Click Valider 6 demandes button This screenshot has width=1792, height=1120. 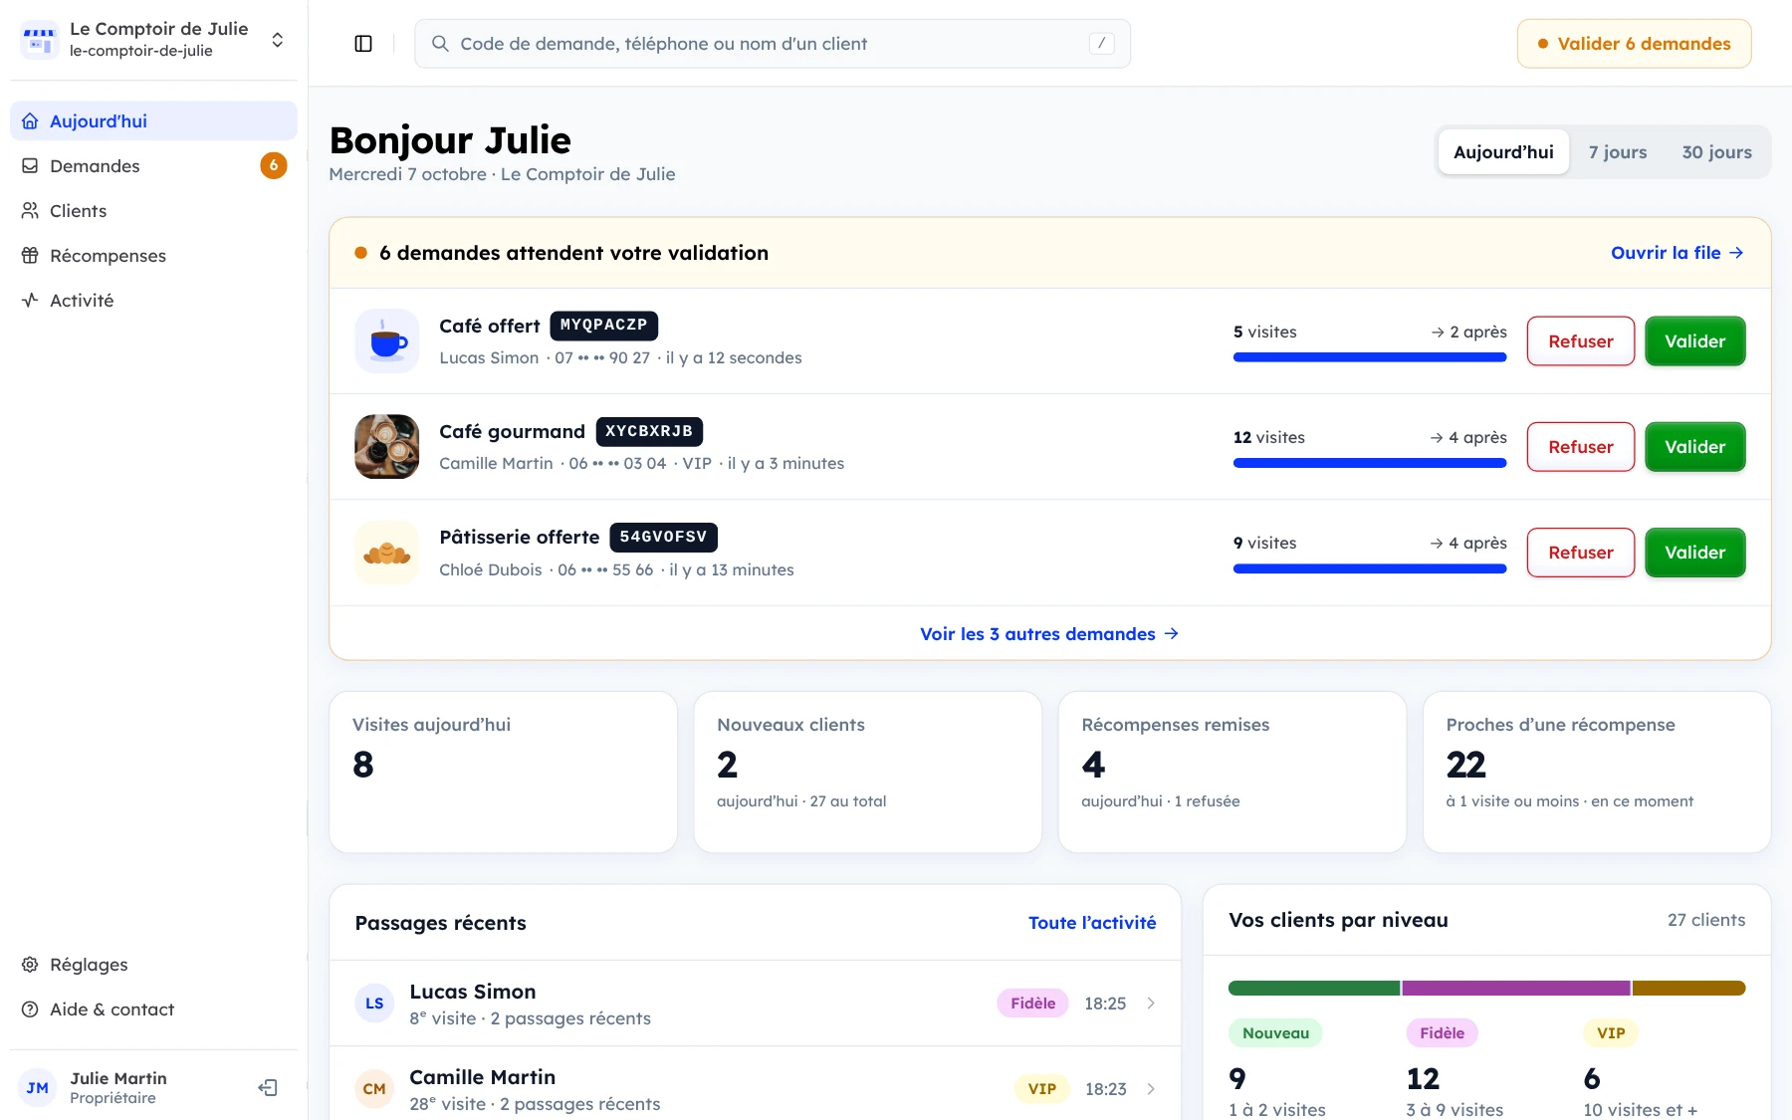[x=1634, y=44]
